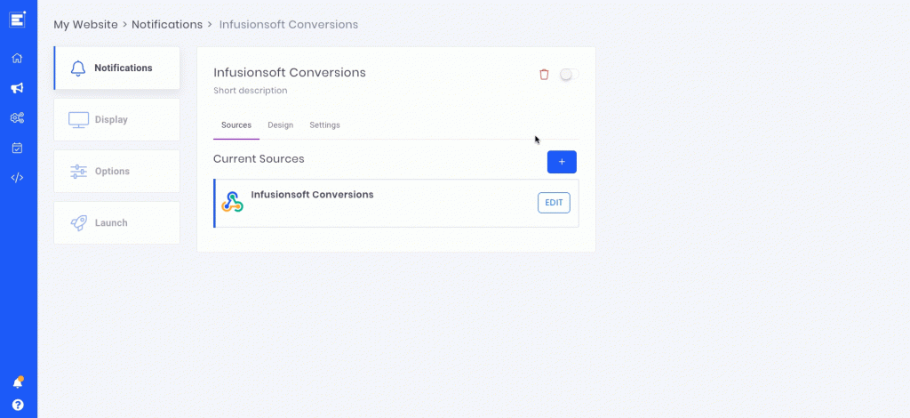Screen dimensions: 910x418
Task: Go to the Launch step
Action: click(116, 223)
